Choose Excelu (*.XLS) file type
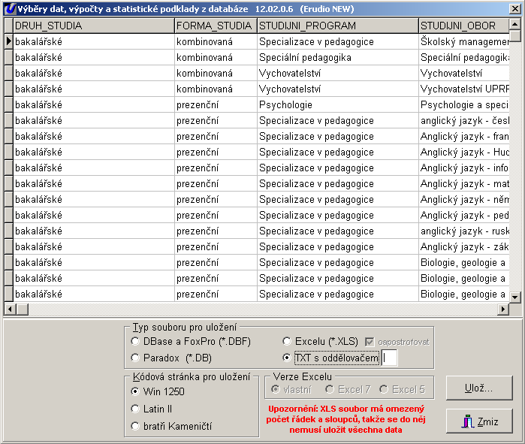Screen dimensions: 525x444 (287, 342)
